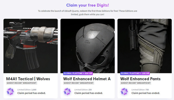The image size is (174, 100).
Task: Click Ghost Recon Breakpoint tag on M4A1 card
Action: click(22, 83)
